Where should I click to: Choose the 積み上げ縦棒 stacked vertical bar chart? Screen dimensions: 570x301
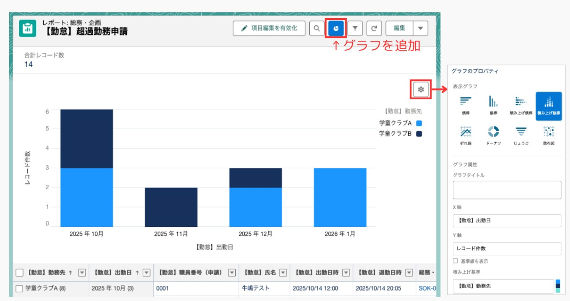click(549, 106)
